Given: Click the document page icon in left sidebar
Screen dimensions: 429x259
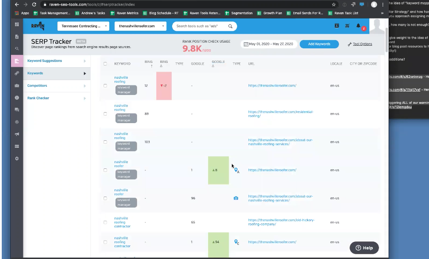Looking at the screenshot, I should 17,37.
